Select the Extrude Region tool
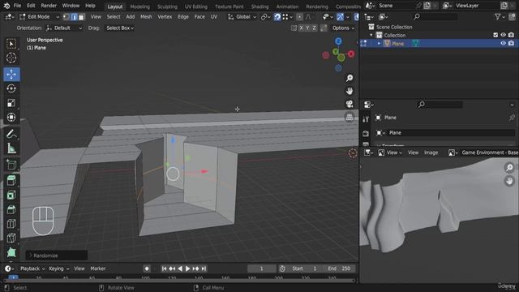This screenshot has width=519, height=292. tap(11, 181)
